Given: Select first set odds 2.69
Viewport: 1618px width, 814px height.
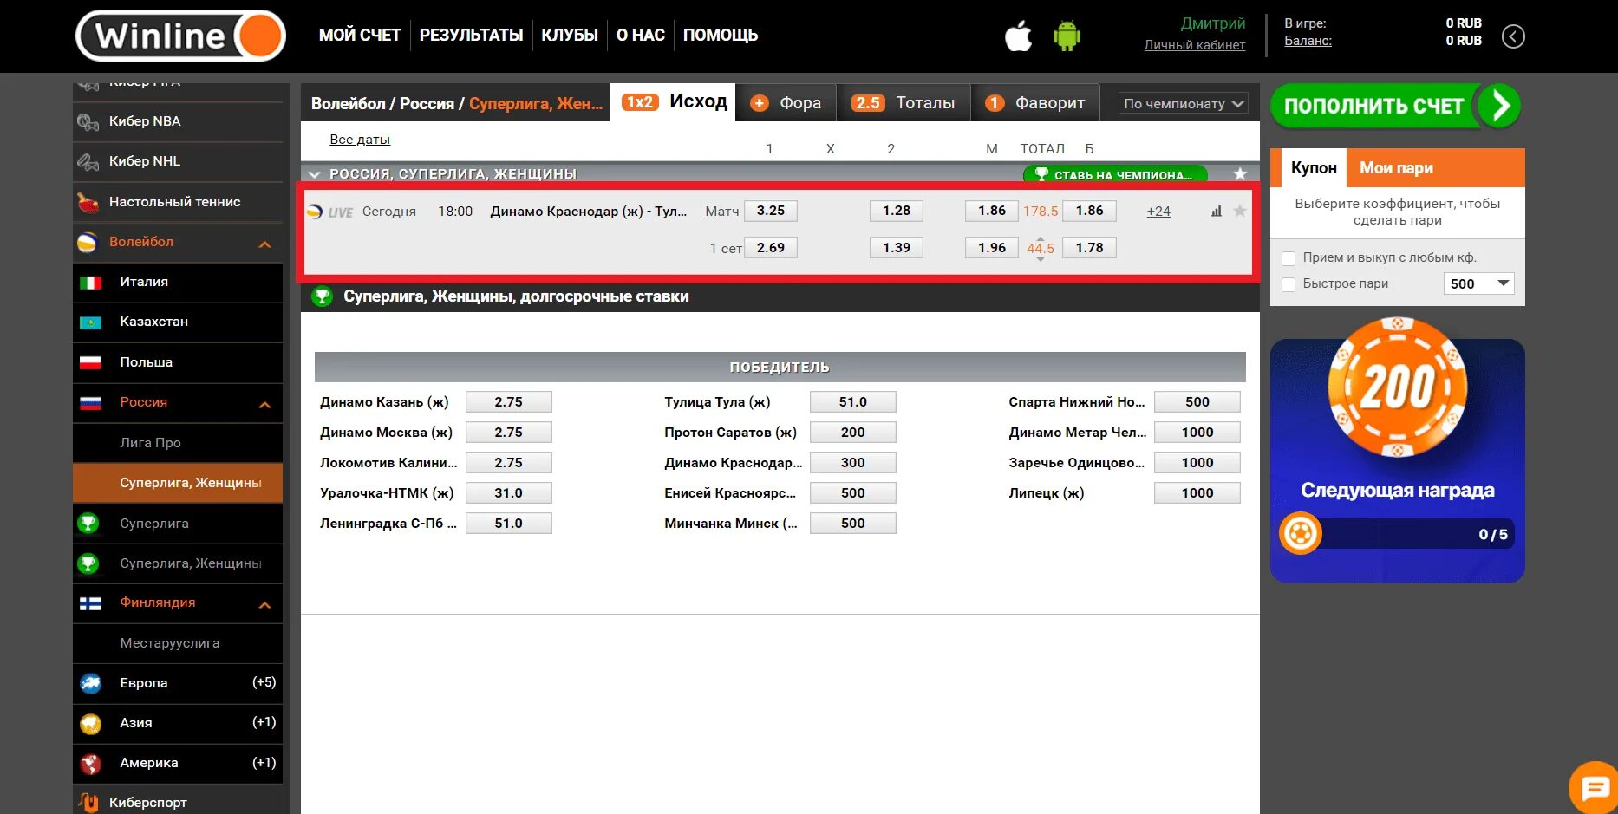Looking at the screenshot, I should click(x=771, y=248).
